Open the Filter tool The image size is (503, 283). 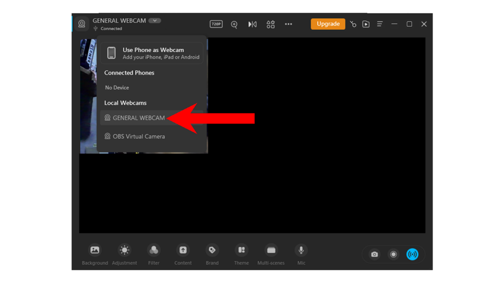tap(154, 255)
